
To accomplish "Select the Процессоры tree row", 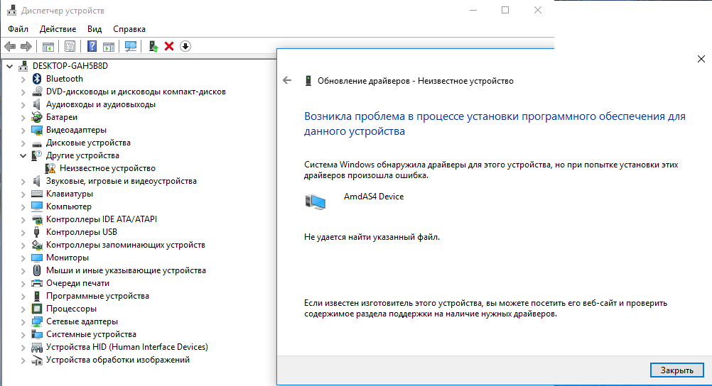I will tap(71, 309).
